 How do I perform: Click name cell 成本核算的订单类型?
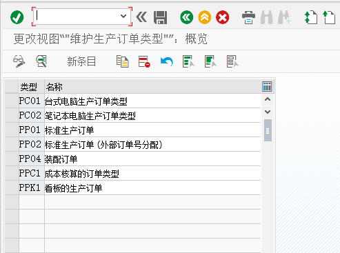click(152, 174)
